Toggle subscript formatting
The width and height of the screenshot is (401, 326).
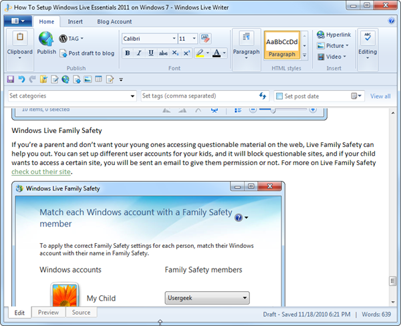[174, 53]
